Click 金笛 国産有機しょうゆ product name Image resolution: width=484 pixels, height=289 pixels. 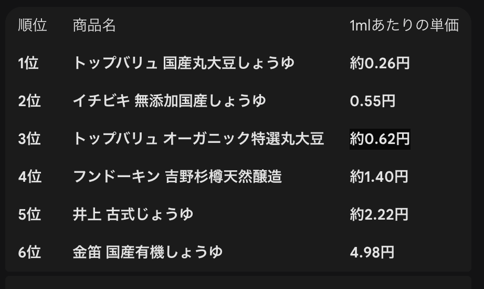pyautogui.click(x=147, y=252)
